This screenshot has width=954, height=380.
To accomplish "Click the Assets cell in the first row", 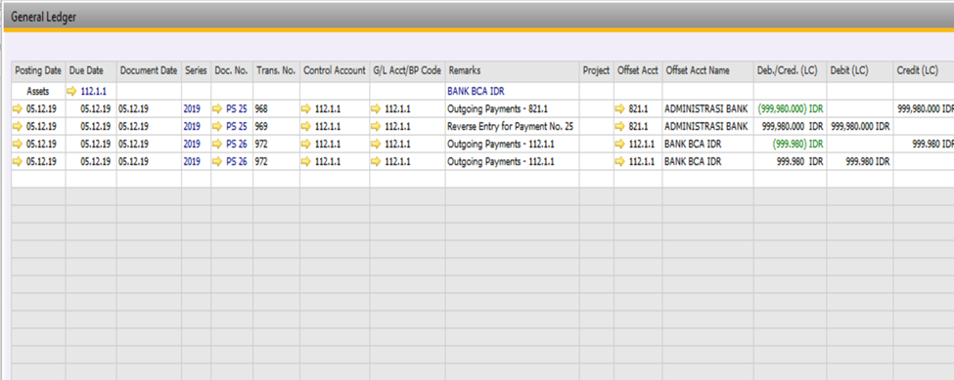I will coord(38,92).
